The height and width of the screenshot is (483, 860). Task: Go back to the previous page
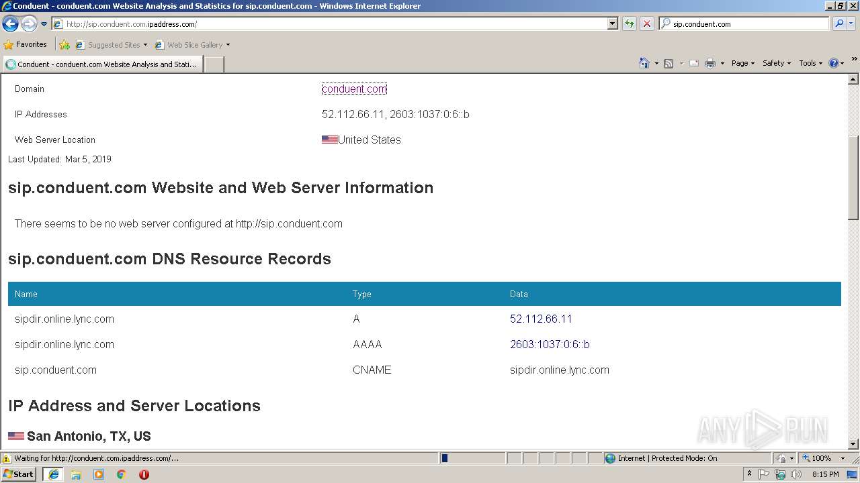click(x=11, y=24)
